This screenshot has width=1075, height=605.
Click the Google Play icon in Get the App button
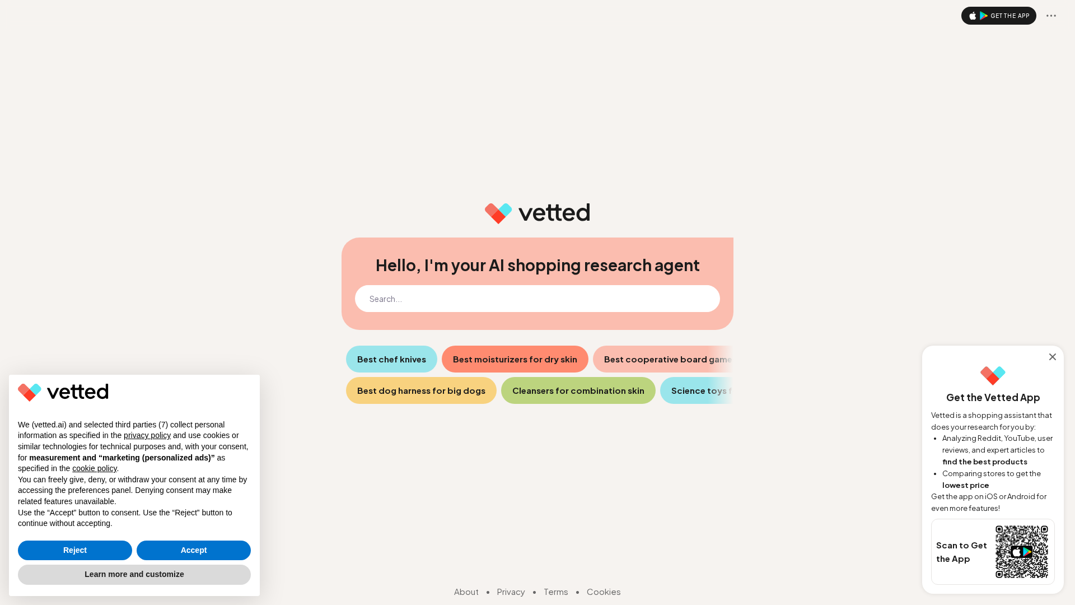(x=983, y=16)
